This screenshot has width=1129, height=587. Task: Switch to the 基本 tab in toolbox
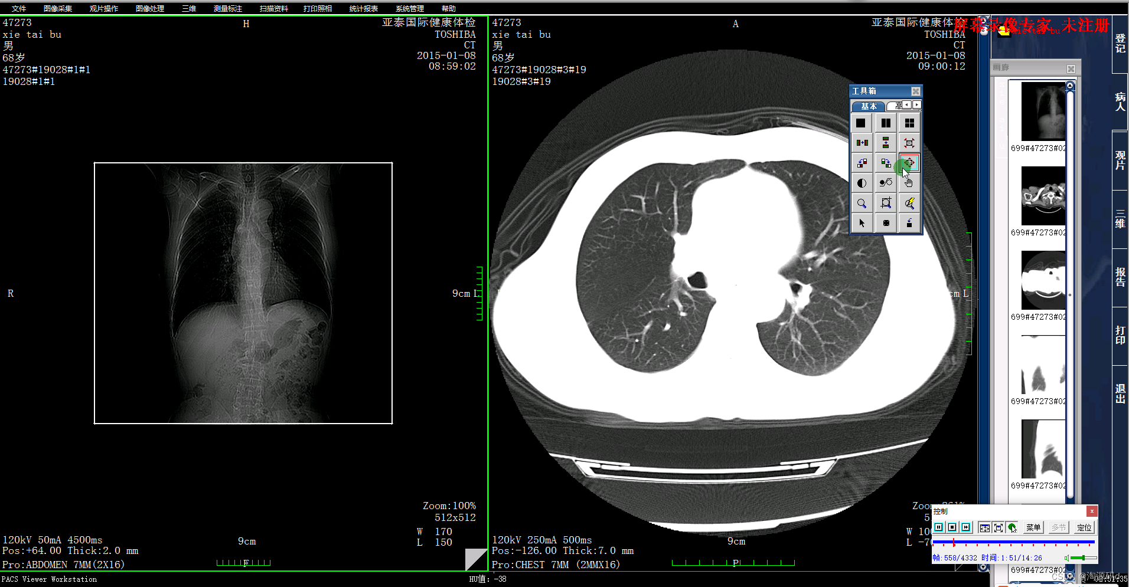(869, 106)
